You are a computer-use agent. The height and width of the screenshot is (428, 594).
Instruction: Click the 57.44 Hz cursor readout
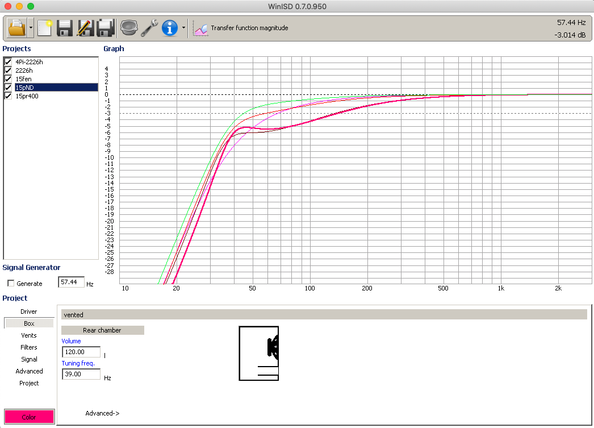coord(571,23)
